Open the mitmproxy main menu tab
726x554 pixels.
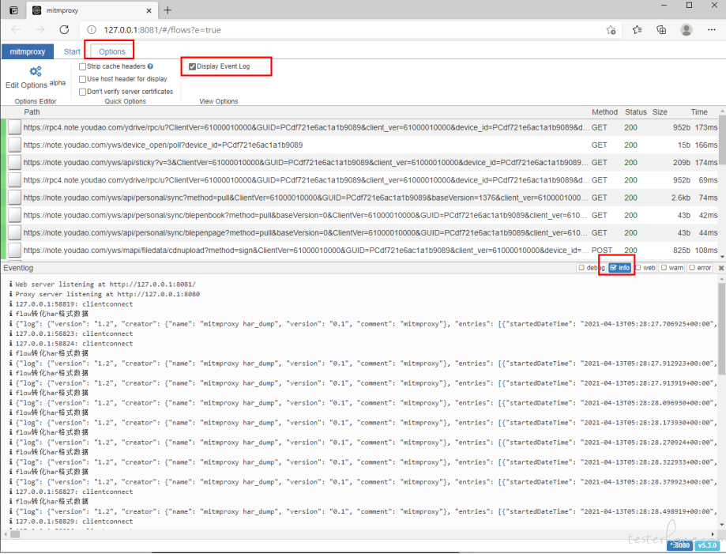tap(28, 51)
